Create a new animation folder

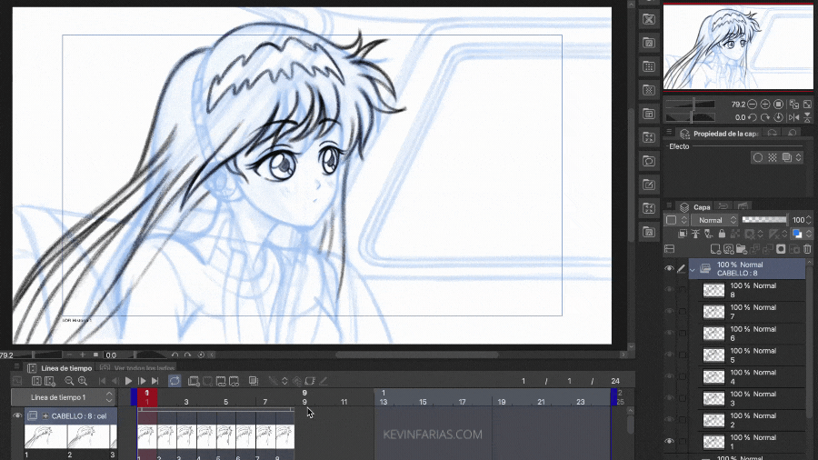point(194,381)
